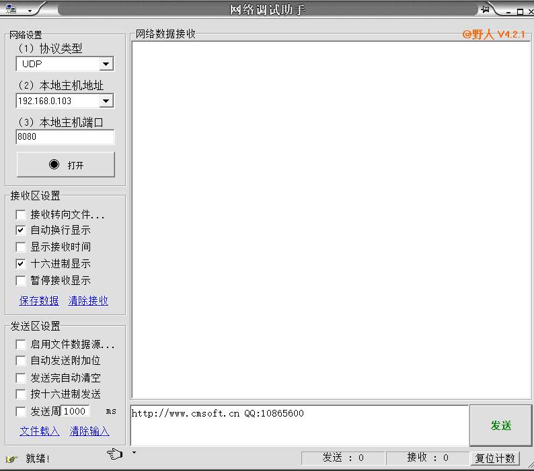
Task: Click the dropdown arrow next to the app icon
Action: [30, 11]
